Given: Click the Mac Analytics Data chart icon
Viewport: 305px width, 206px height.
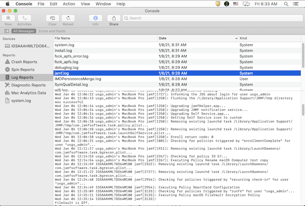Looking at the screenshot, I should [x=7, y=93].
